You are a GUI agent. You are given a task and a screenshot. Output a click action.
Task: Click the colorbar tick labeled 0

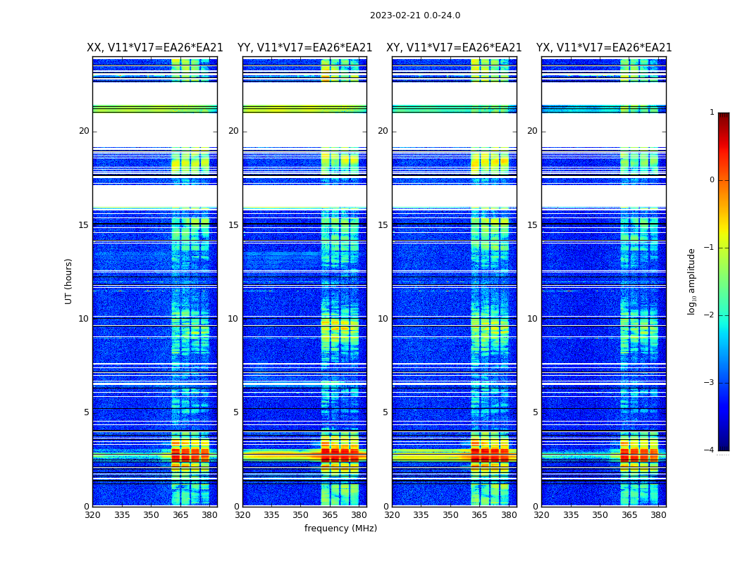tap(712, 180)
